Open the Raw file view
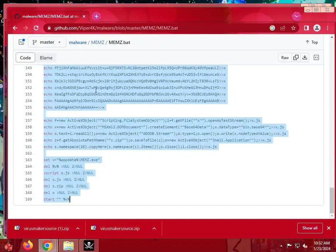The width and height of the screenshot is (336, 252). pos(285,58)
